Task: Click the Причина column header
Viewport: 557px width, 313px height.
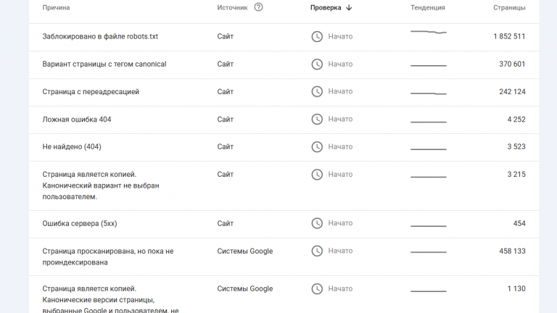Action: click(57, 7)
